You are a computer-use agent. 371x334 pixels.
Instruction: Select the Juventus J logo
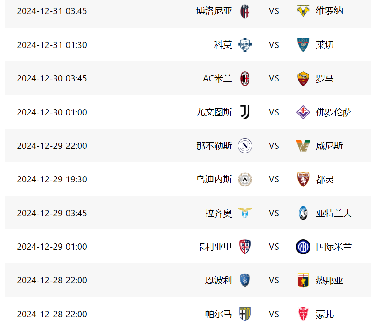click(x=245, y=112)
